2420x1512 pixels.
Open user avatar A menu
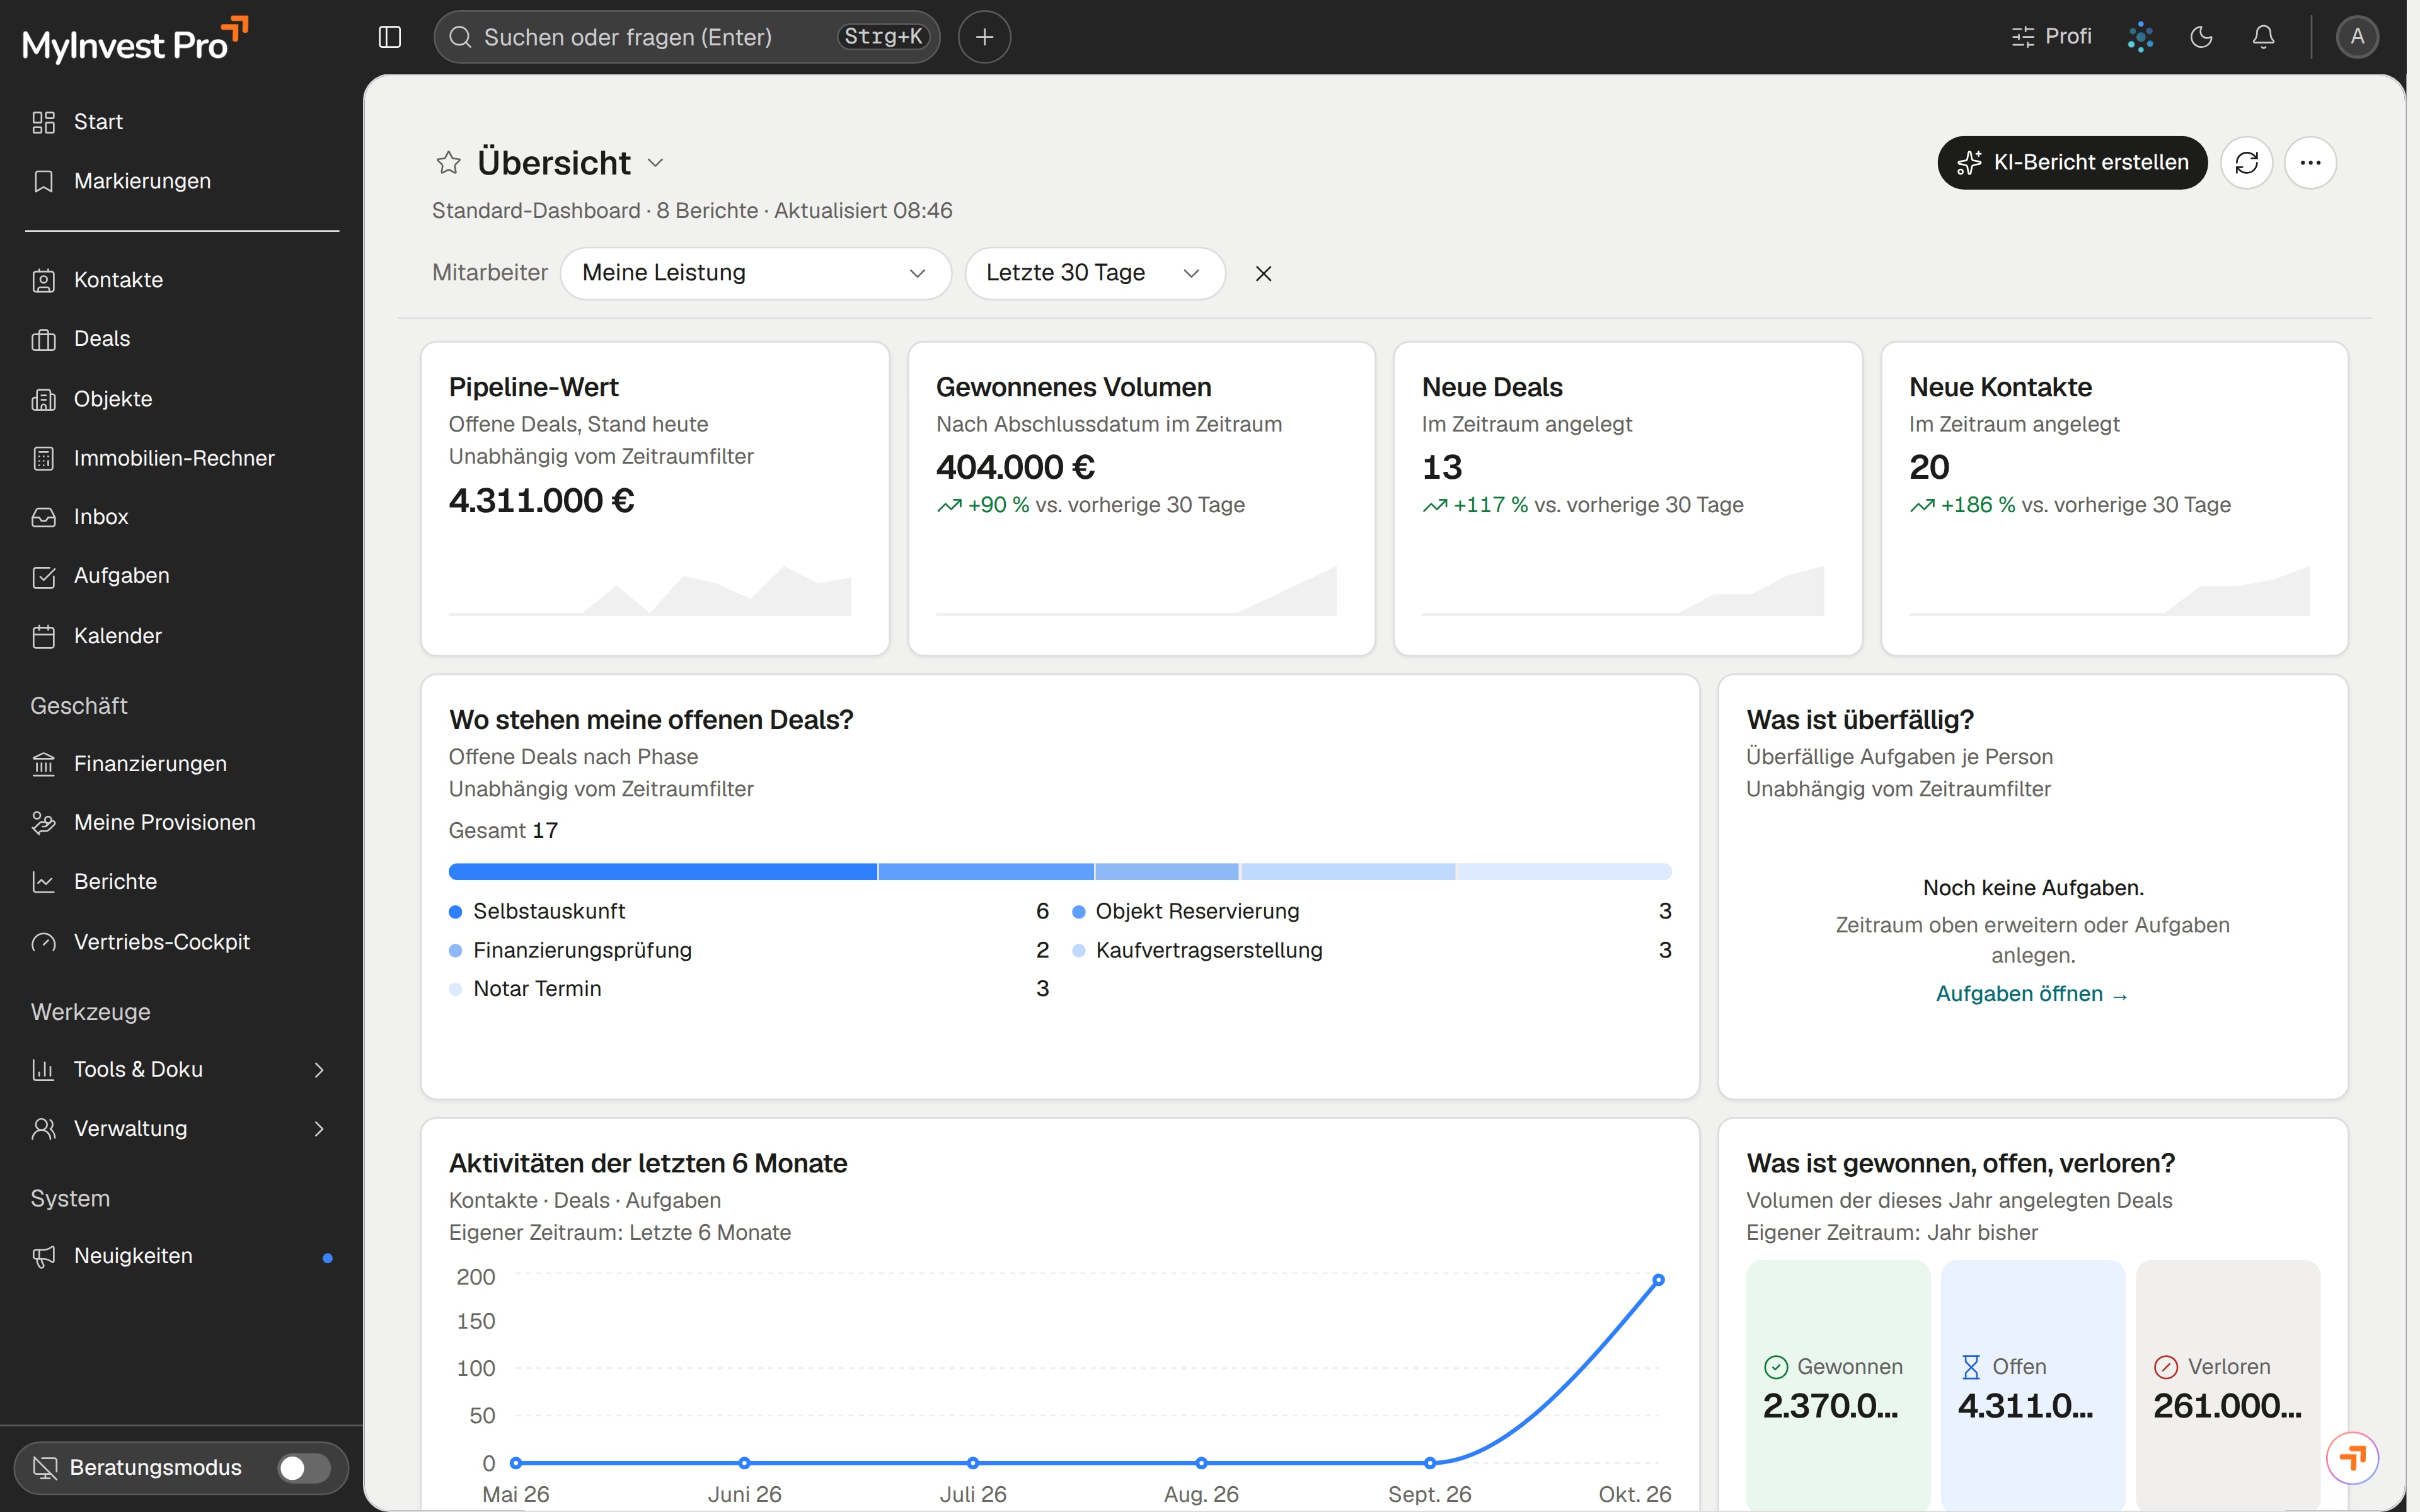click(2357, 37)
